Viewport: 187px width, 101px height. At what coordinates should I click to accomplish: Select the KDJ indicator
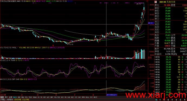(72, 97)
